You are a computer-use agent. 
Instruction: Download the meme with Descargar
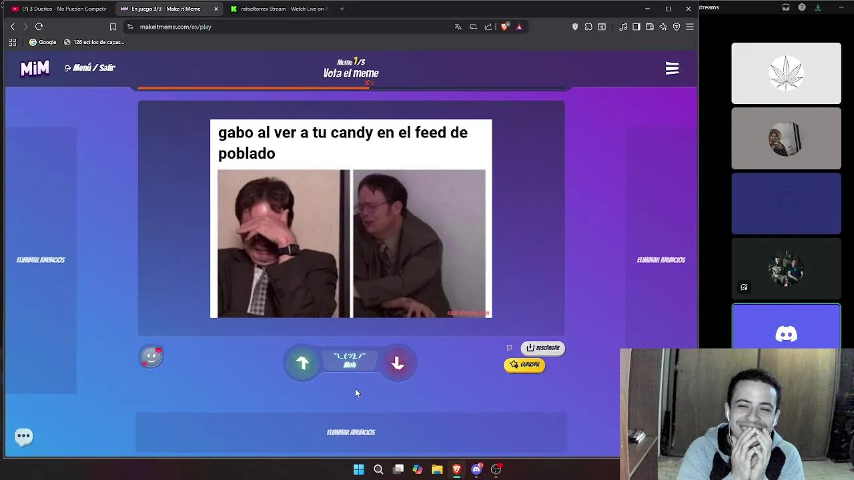(x=542, y=348)
